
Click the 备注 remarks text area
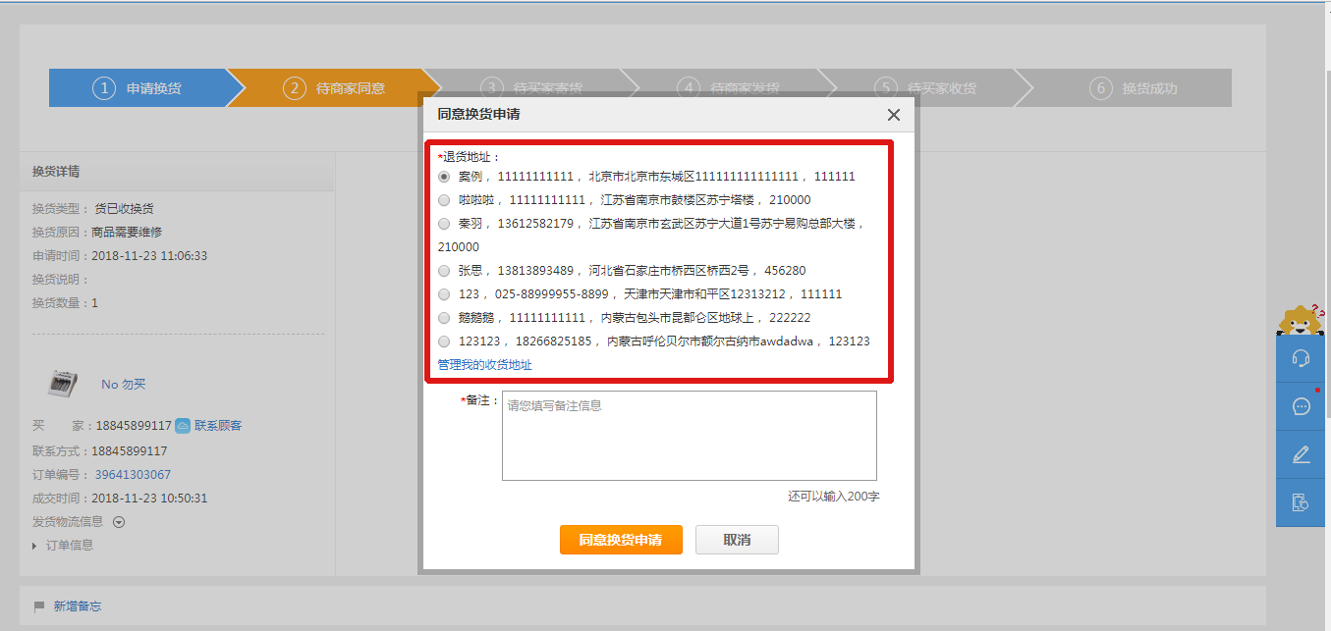[x=689, y=436]
